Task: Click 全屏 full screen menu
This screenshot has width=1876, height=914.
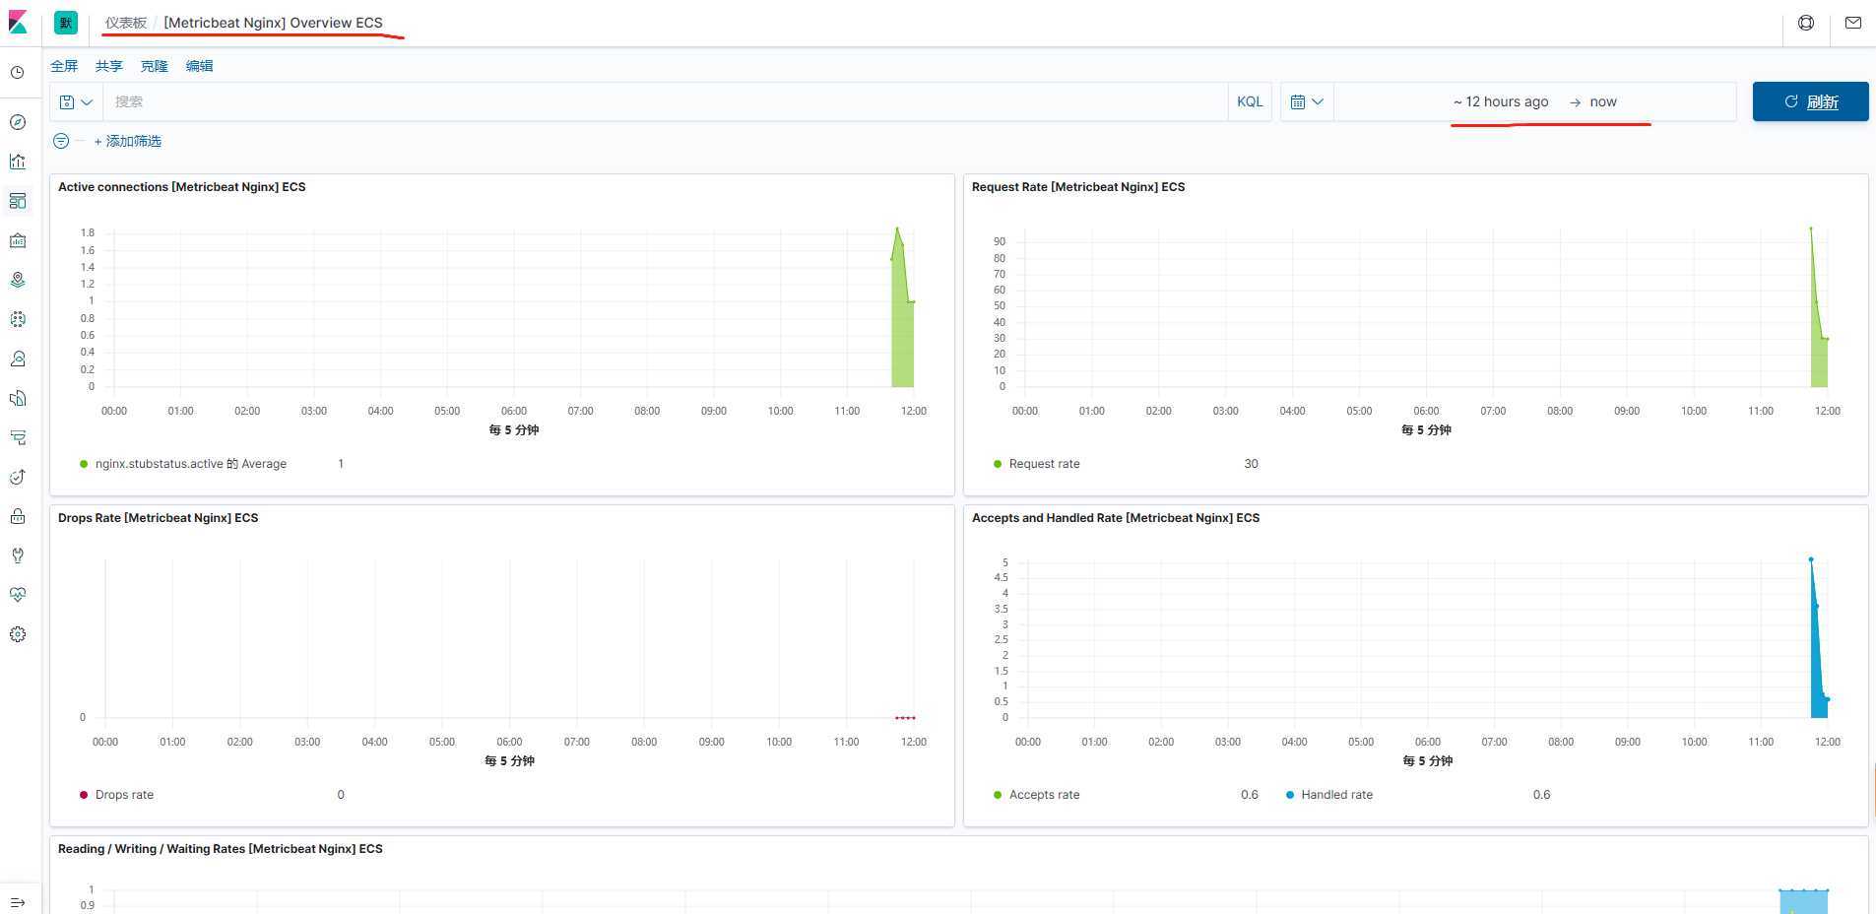Action: point(64,66)
